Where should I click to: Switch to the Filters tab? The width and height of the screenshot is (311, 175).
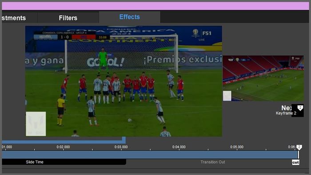68,18
